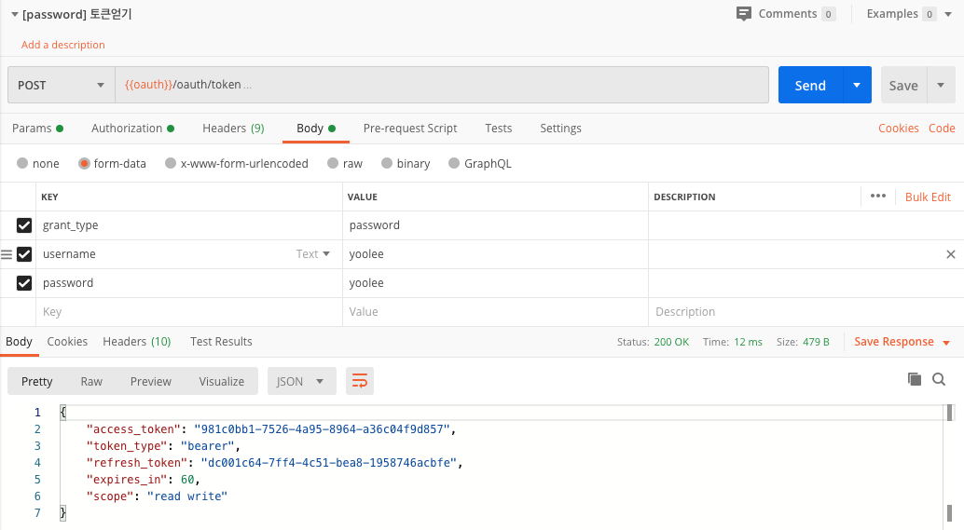Open the Tests tab
The height and width of the screenshot is (530, 964).
pyautogui.click(x=498, y=129)
